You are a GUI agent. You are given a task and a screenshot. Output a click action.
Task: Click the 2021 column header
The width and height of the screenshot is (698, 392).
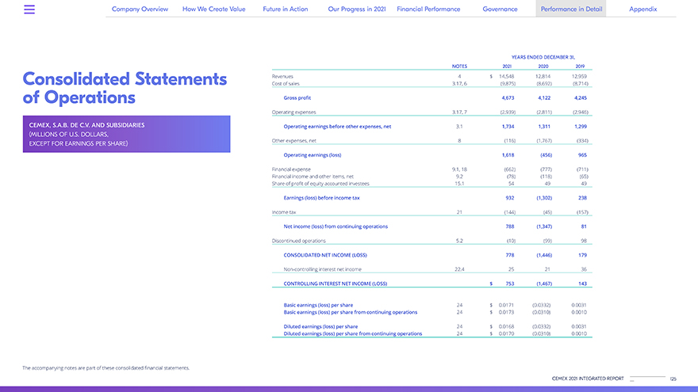point(506,67)
